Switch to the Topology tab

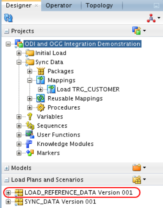coord(99,5)
